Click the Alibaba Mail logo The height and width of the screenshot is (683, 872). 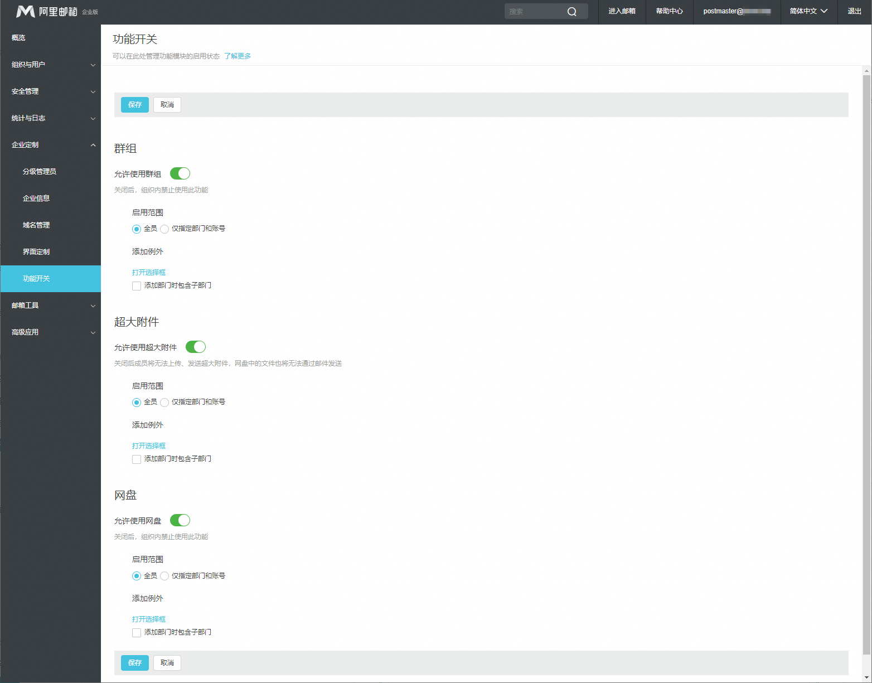pos(47,12)
